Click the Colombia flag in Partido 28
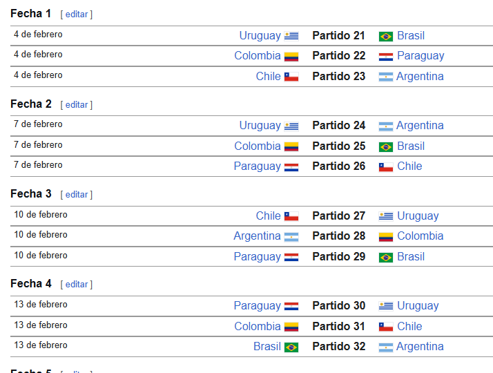493x373 pixels. pos(386,236)
